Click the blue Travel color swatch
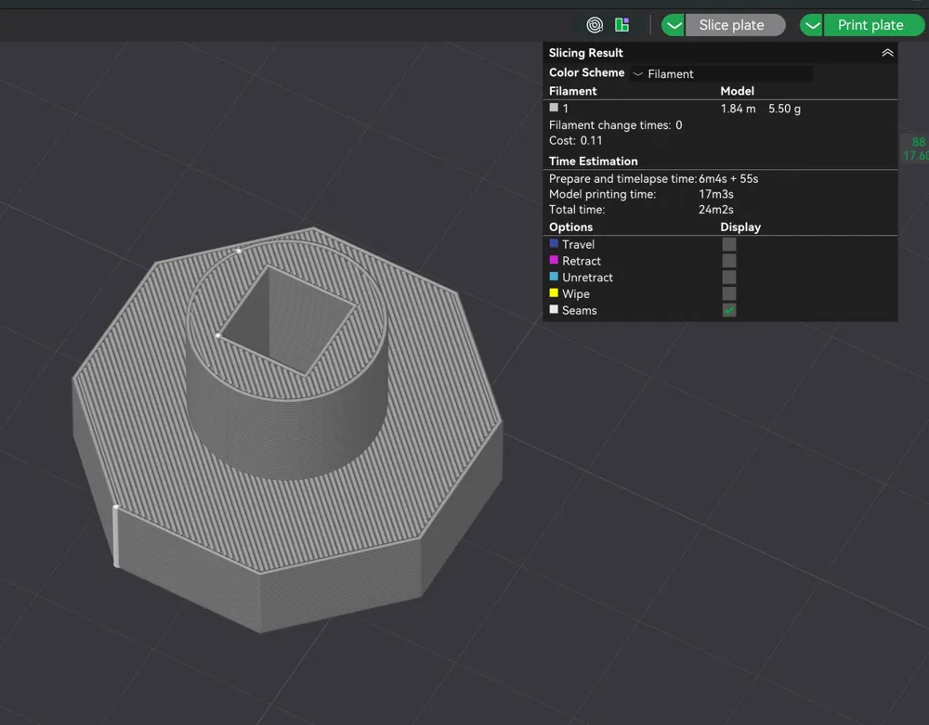The image size is (929, 725). (554, 243)
